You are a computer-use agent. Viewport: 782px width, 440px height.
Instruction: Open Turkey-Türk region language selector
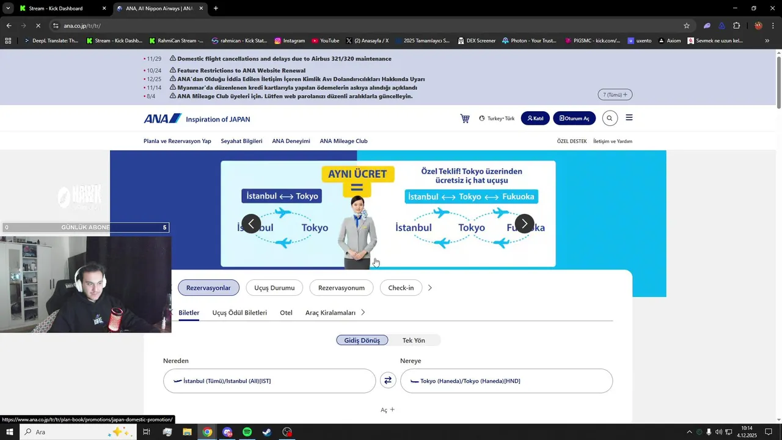(497, 119)
